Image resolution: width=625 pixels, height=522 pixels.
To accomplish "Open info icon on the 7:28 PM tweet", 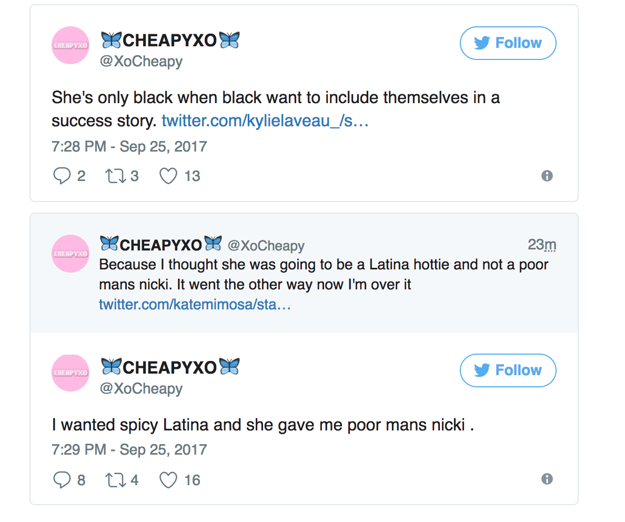I will 547,176.
